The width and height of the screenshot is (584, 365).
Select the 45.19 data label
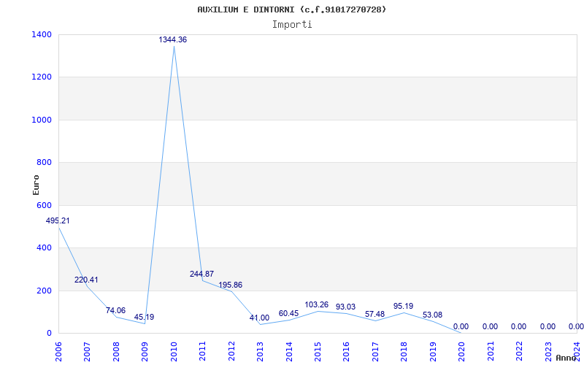(144, 317)
